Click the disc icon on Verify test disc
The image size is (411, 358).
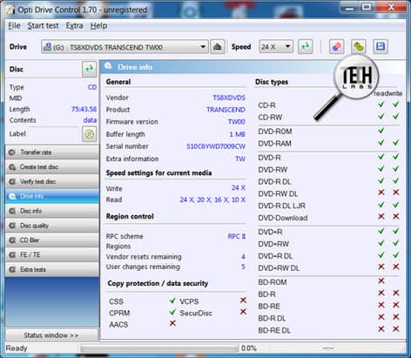point(12,182)
